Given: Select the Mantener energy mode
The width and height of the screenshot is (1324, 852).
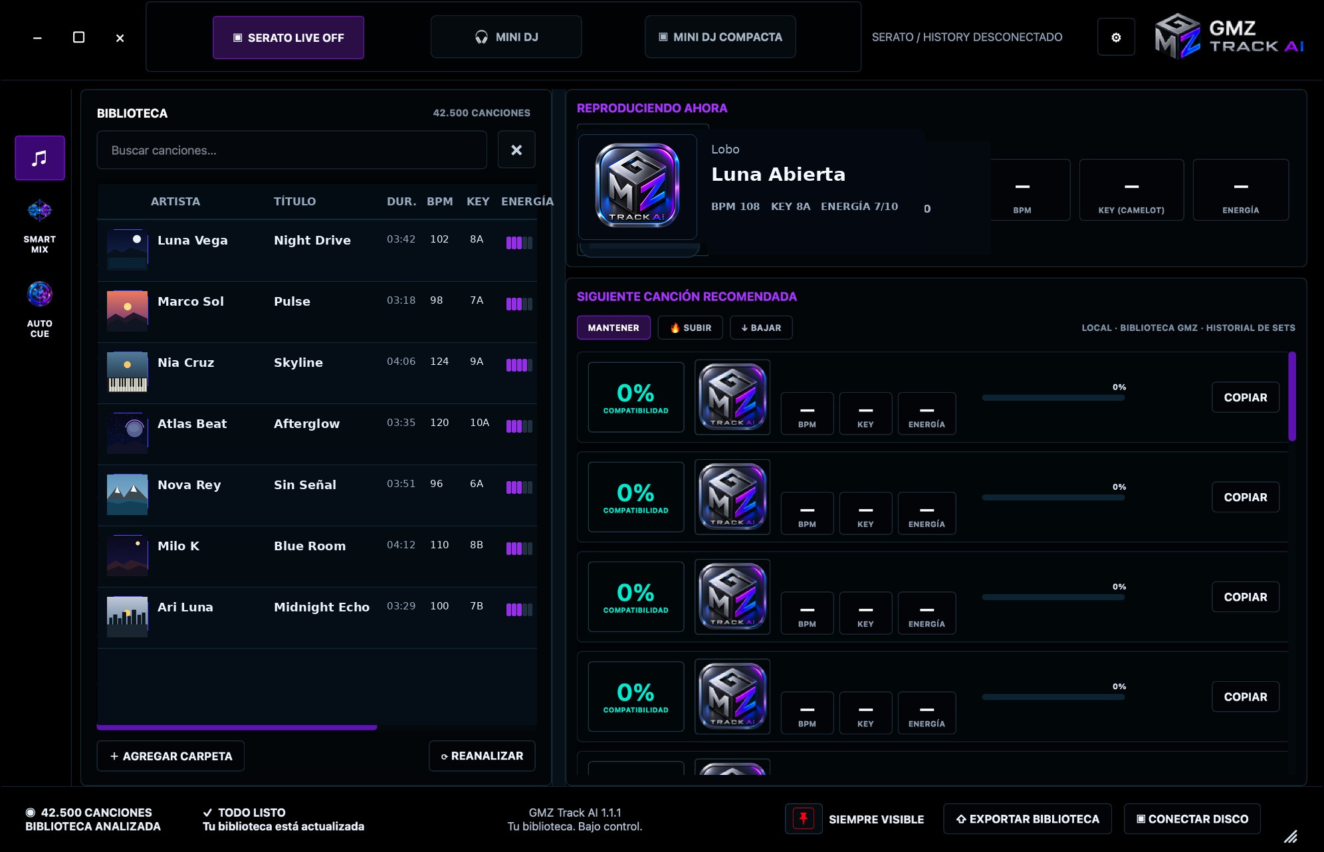Looking at the screenshot, I should [613, 328].
